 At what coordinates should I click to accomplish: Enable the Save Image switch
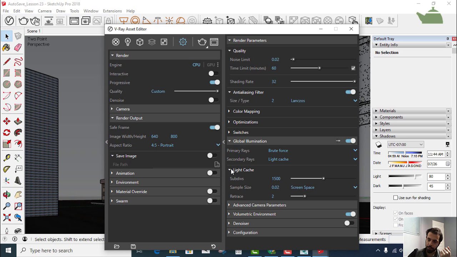pos(212,156)
